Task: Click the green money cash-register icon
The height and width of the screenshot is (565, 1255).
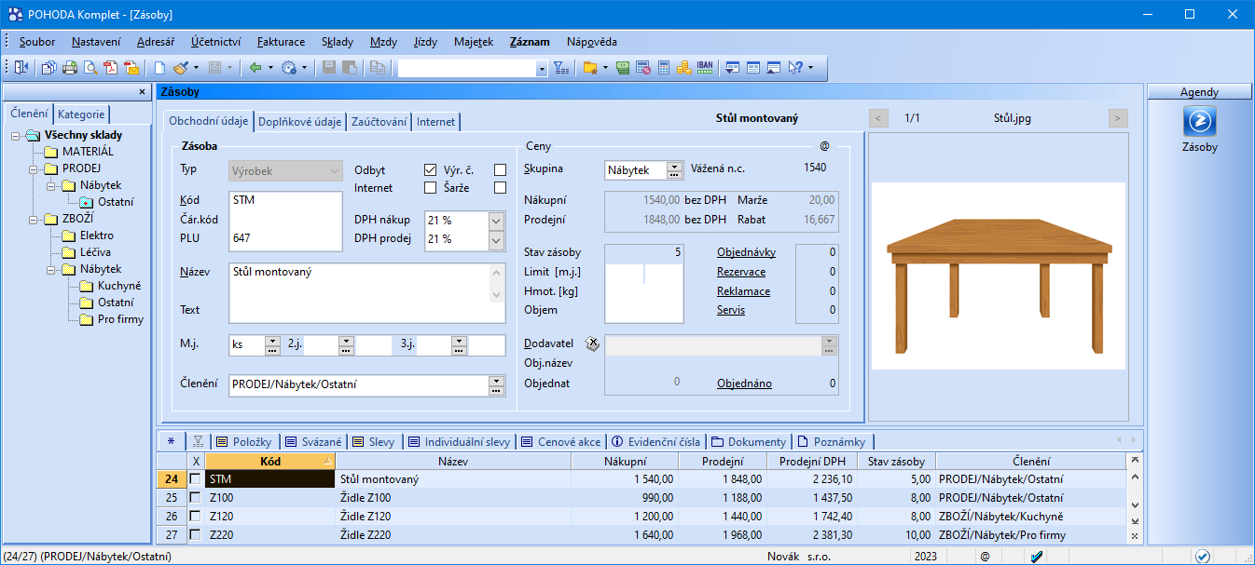Action: pos(623,68)
